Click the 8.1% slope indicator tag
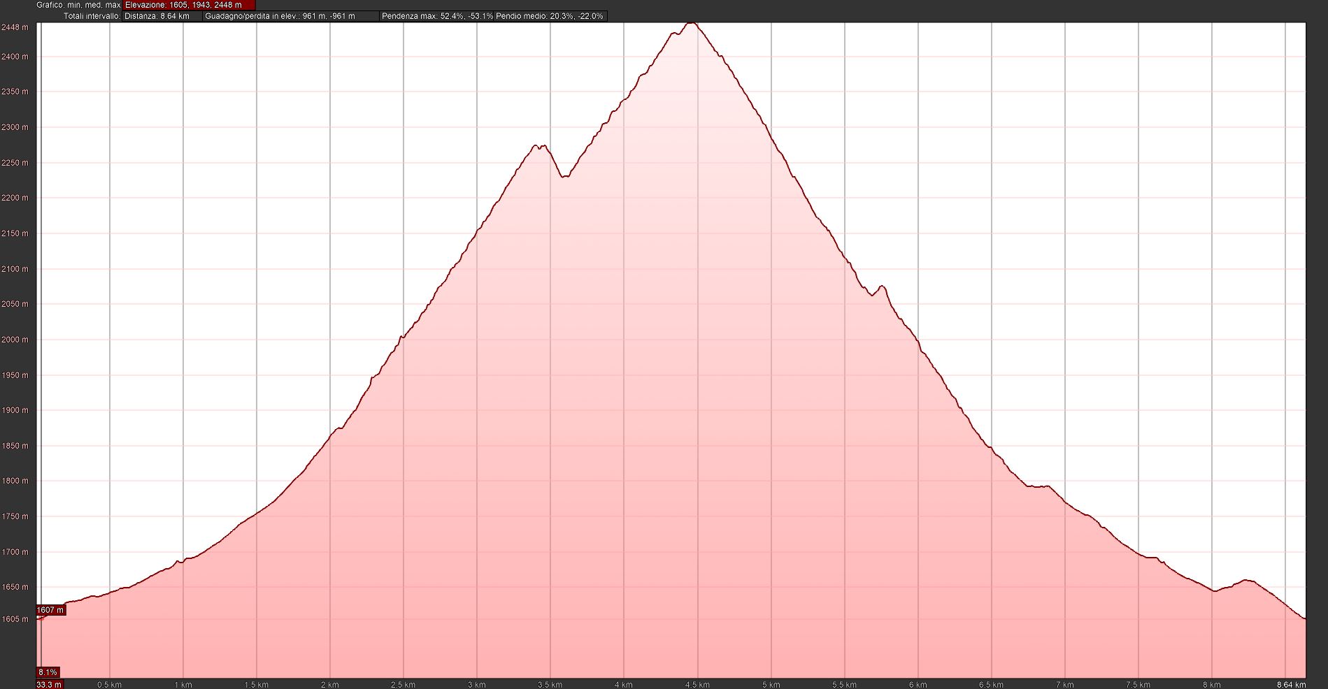The height and width of the screenshot is (689, 1328). coord(48,672)
